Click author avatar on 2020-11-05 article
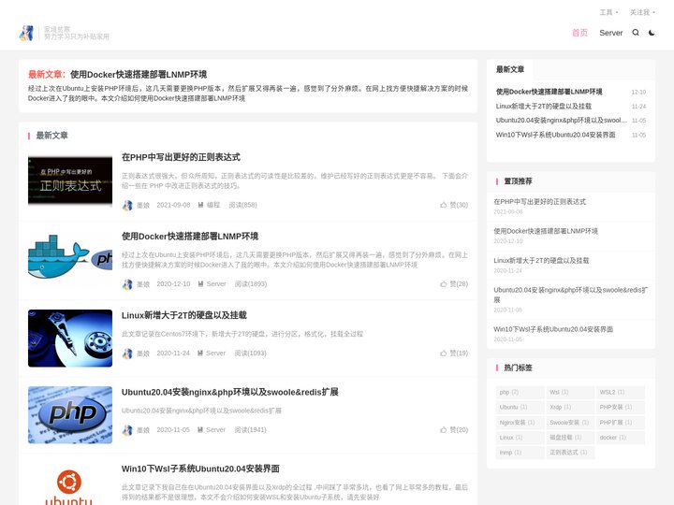Viewport: 674px width, 505px height. pos(127,430)
